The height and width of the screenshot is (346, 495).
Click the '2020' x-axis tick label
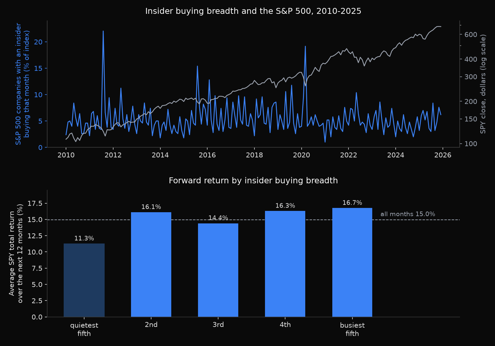(x=301, y=155)
